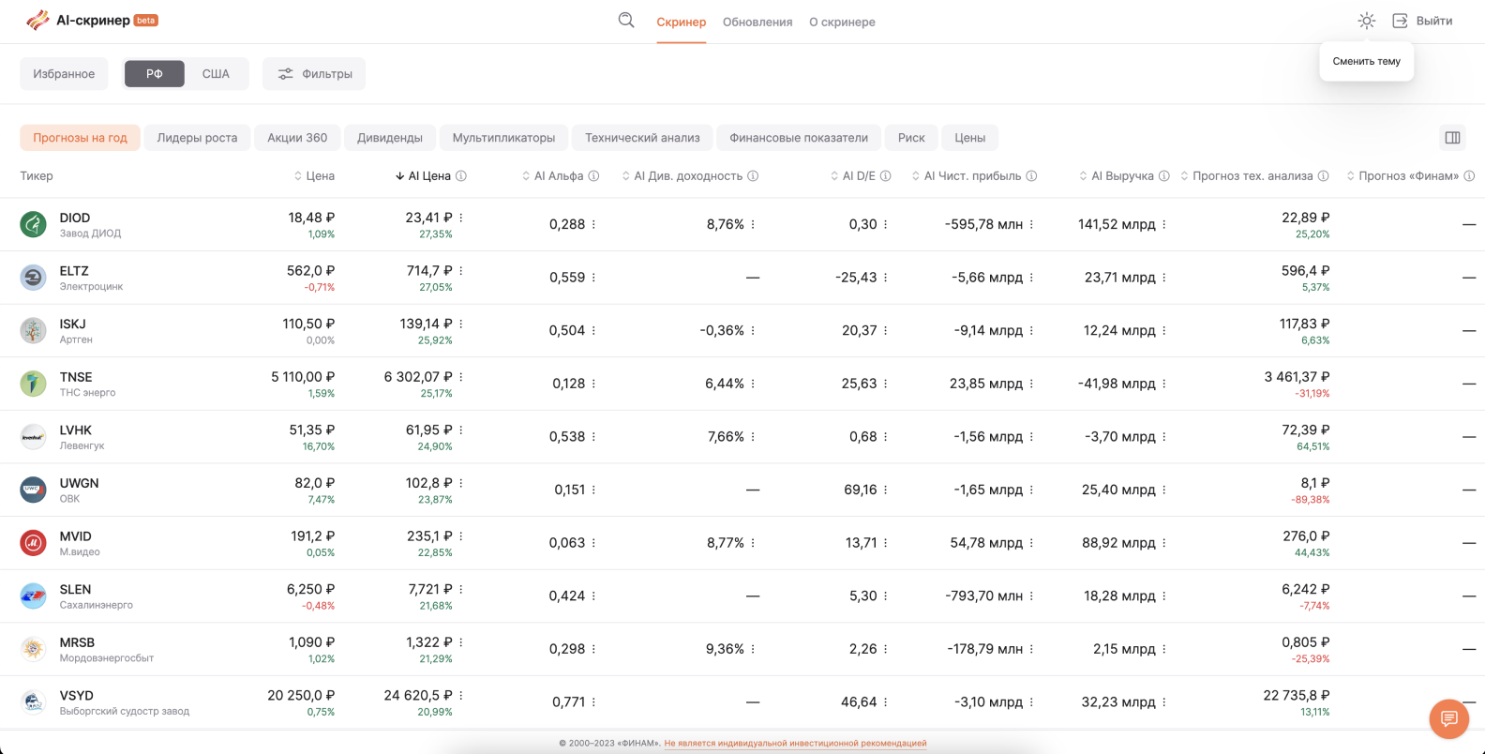Select Технический анализ view
The height and width of the screenshot is (754, 1485).
[x=642, y=138]
